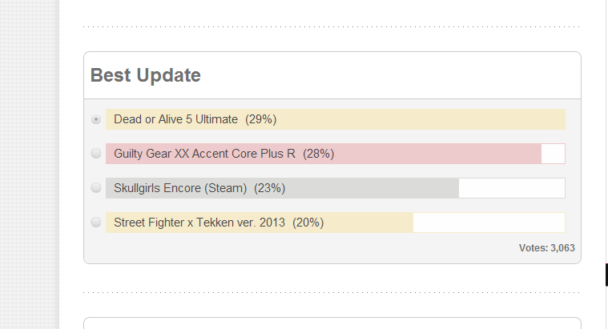This screenshot has height=329, width=608.
Task: Pick the Skullgirls Encore (Steam) radio option
Action: click(96, 188)
